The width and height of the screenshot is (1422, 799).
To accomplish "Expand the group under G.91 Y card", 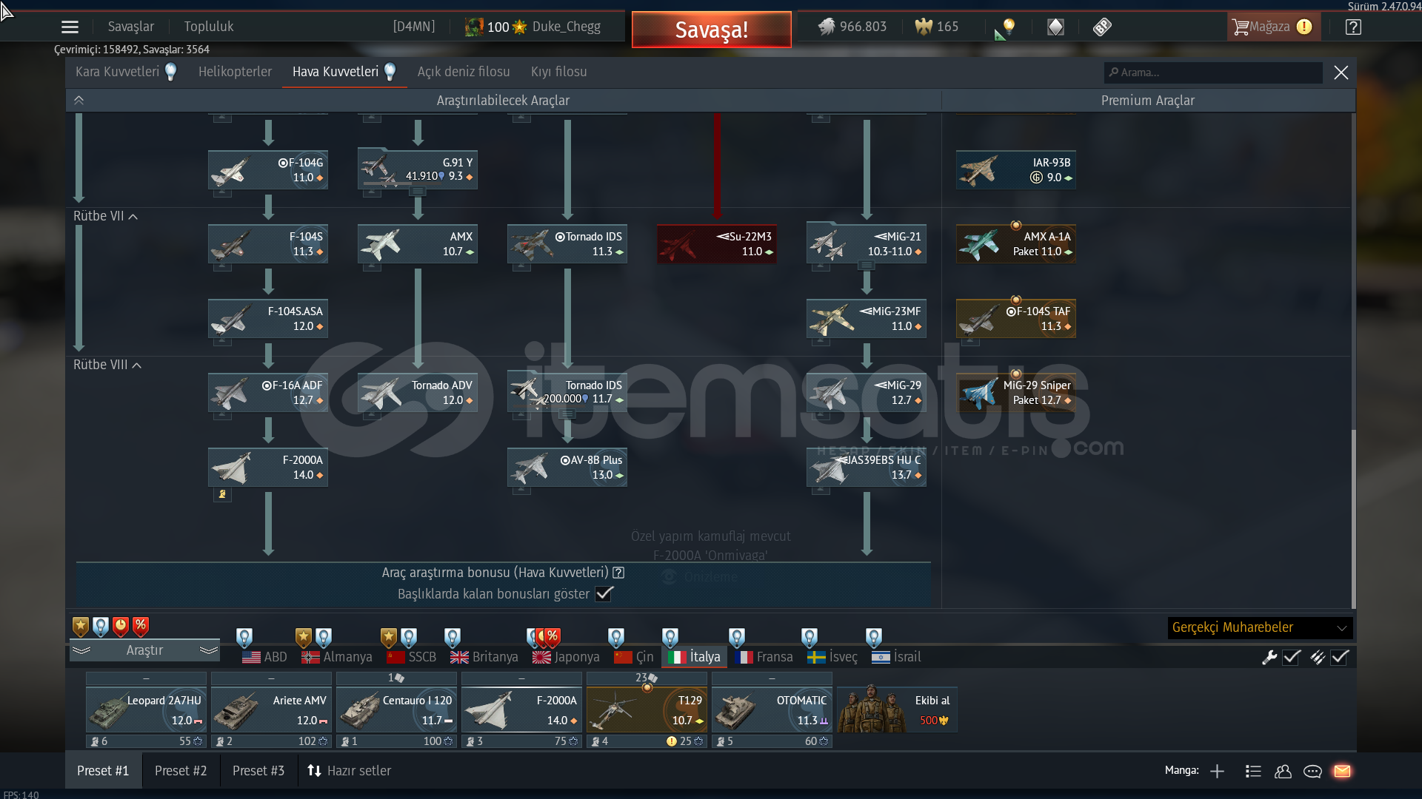I will coord(418,192).
